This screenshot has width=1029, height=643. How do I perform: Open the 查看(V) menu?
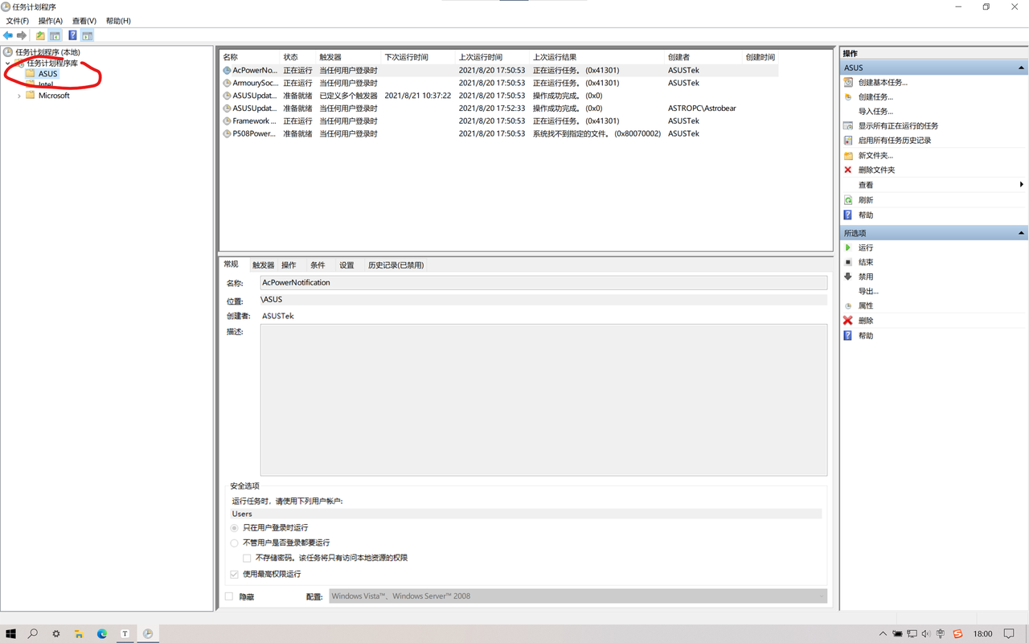tap(84, 21)
